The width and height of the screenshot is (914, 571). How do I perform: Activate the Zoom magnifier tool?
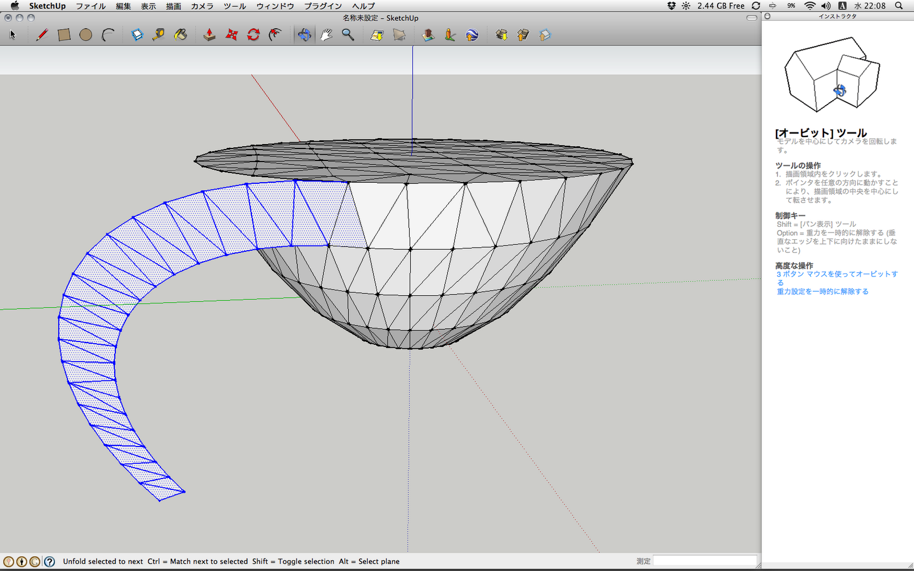[348, 35]
